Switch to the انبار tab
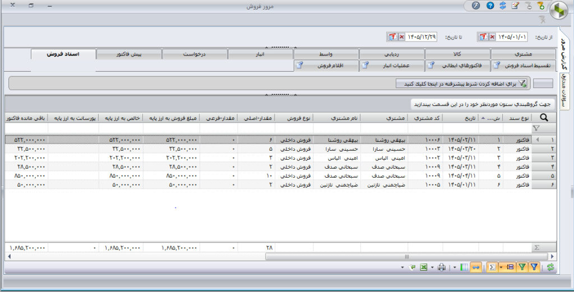The width and height of the screenshot is (574, 292). 260,54
